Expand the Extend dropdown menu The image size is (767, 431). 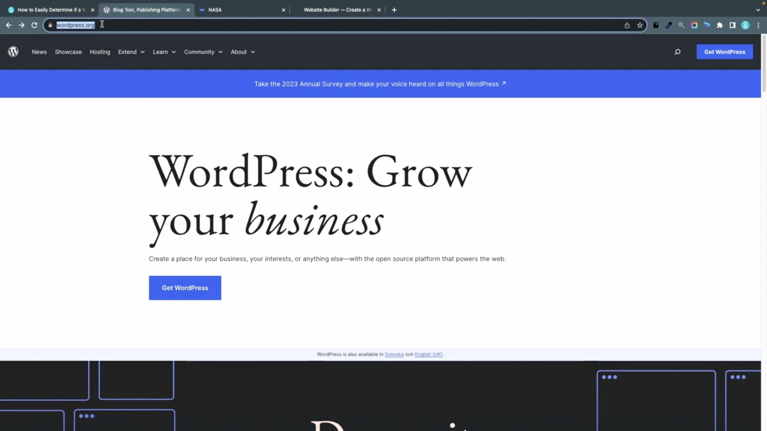131,52
